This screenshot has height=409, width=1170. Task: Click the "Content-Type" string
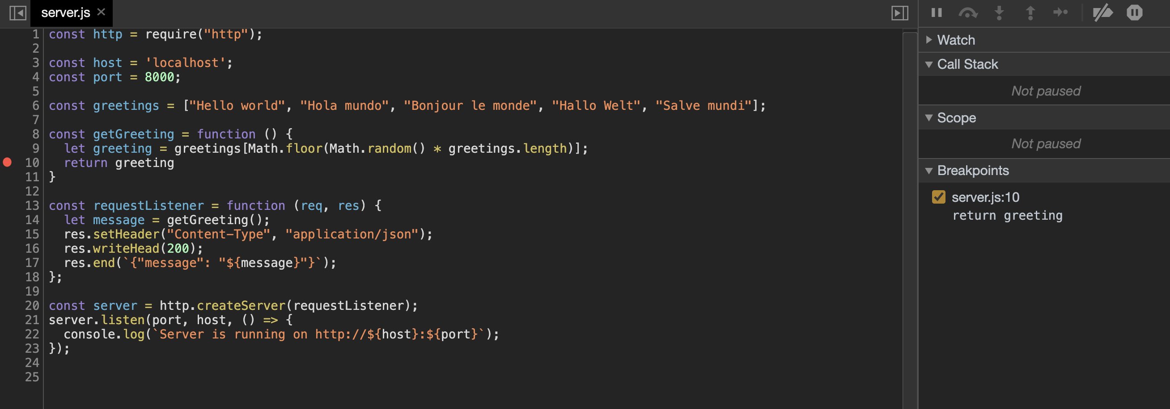point(218,234)
